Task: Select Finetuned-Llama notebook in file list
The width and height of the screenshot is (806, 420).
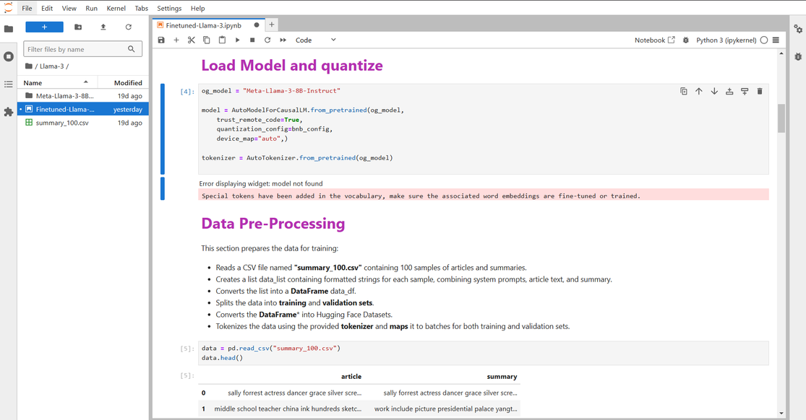Action: click(83, 109)
